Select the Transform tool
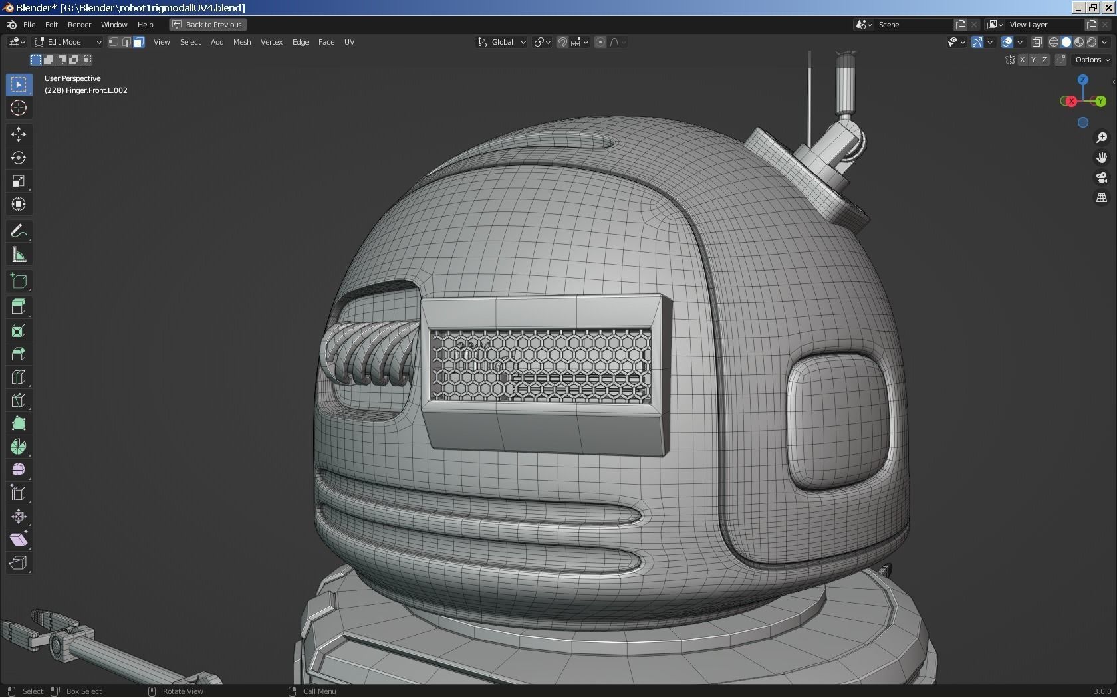Screen dimensions: 1117x698 19,204
